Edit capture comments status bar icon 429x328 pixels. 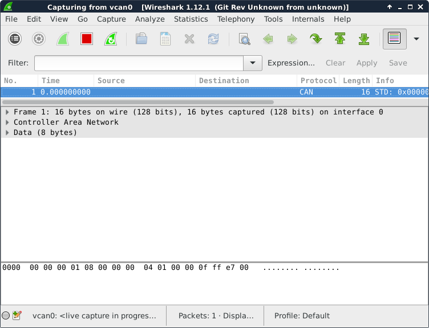click(x=17, y=315)
